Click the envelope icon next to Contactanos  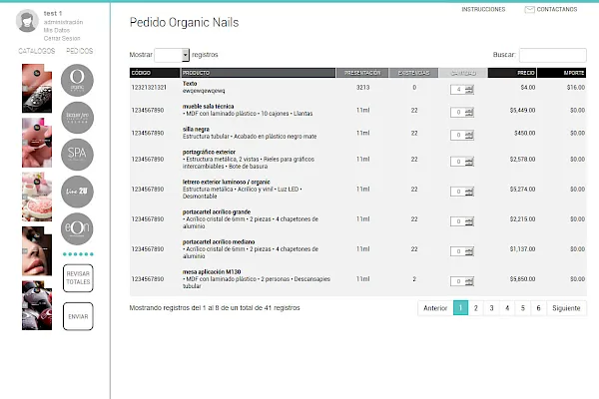[x=529, y=10]
